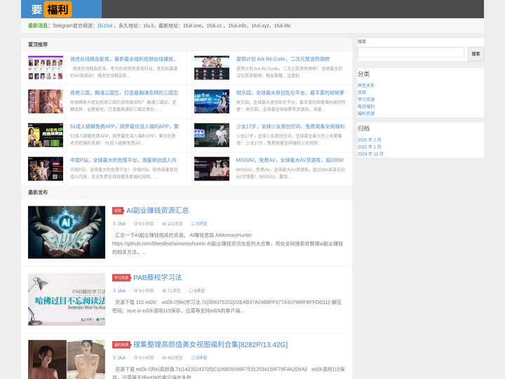This screenshot has width=505, height=379.
Task: Open the 学习资源 category in sidebar
Action: (366, 99)
